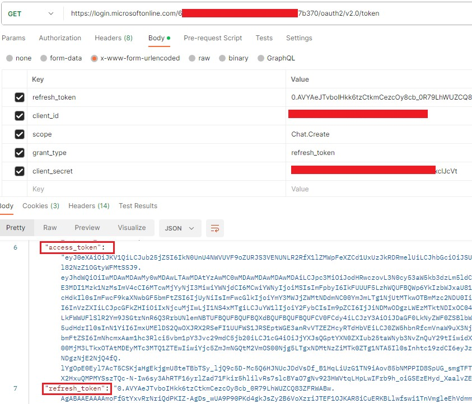View the Test Results tab
Viewport: 472px width, 404px height.
(x=138, y=205)
